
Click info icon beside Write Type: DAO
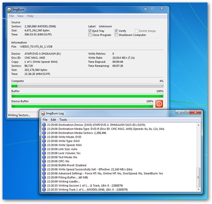click(44, 141)
